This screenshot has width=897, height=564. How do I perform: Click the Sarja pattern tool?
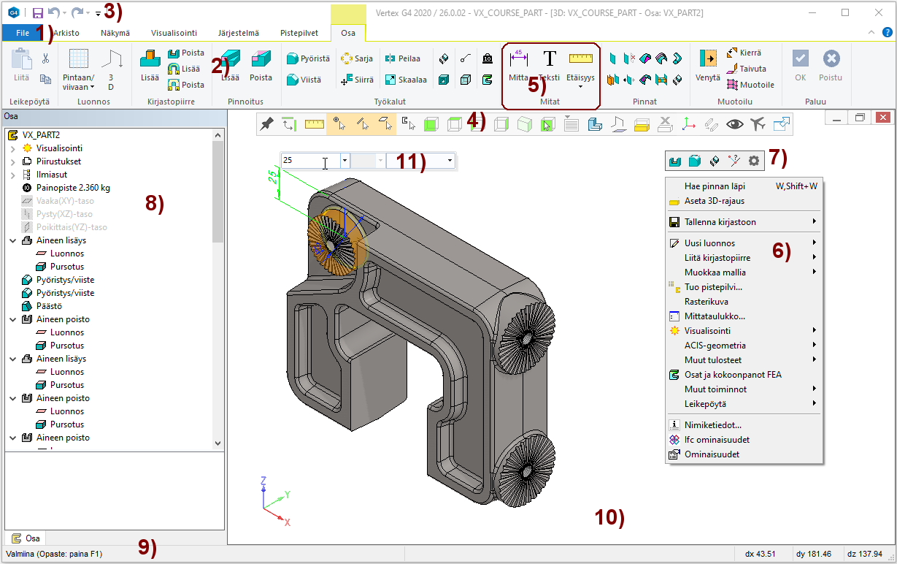click(x=357, y=59)
